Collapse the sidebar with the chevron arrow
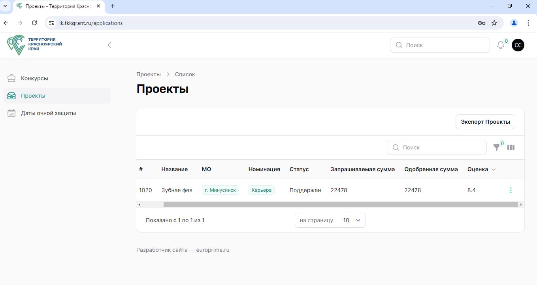Viewport: 537px width, 285px height. click(x=109, y=45)
